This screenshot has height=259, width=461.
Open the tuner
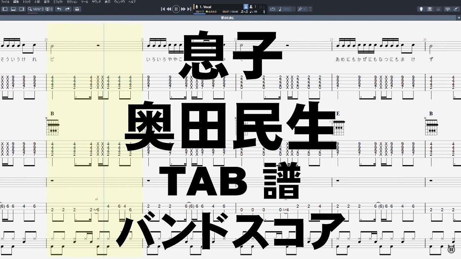448,9
